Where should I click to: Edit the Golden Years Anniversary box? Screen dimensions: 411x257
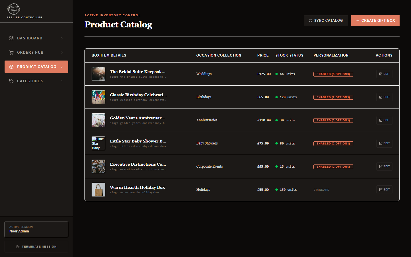384,120
